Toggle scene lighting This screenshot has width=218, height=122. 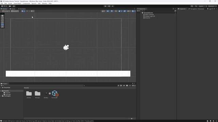(112, 11)
